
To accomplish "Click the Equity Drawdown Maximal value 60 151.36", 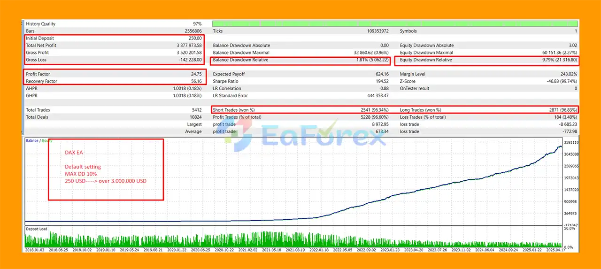I will coord(552,53).
